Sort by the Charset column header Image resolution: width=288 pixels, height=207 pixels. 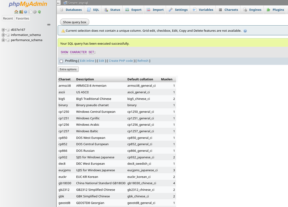pyautogui.click(x=65, y=79)
